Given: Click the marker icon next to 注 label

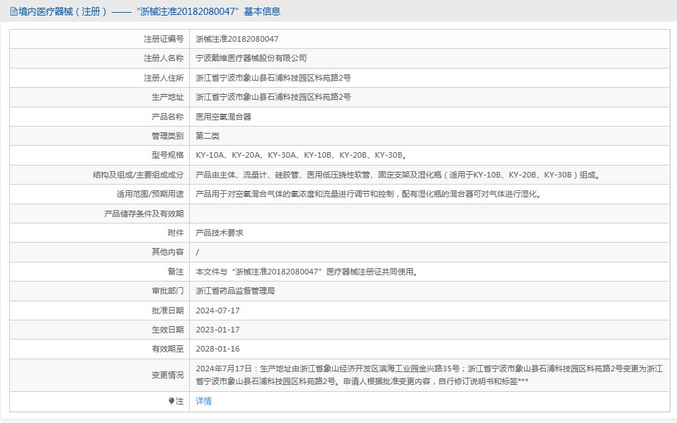Looking at the screenshot, I should pos(171,401).
